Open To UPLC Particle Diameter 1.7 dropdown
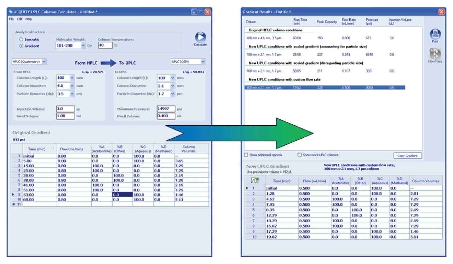Screen dimensions: 453x264 point(173,94)
